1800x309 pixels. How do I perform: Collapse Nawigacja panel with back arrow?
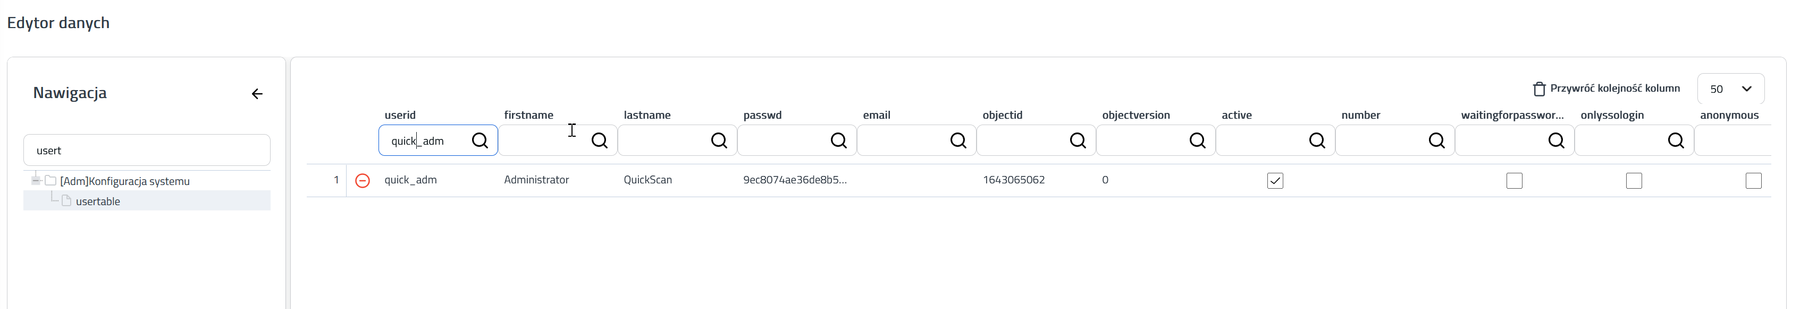point(257,94)
